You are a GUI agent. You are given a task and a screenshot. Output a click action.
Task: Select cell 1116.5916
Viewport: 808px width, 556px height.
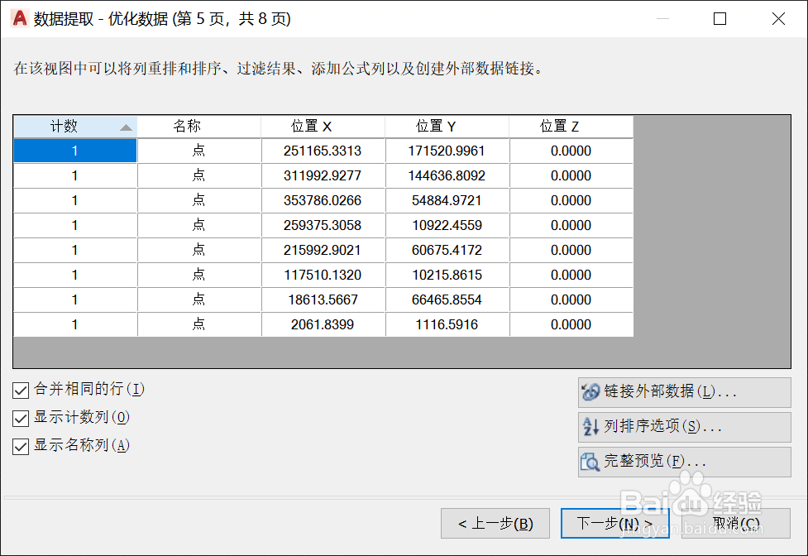point(447,324)
